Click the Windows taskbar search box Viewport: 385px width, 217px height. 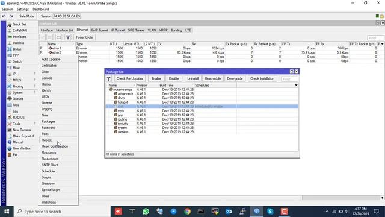(63, 212)
